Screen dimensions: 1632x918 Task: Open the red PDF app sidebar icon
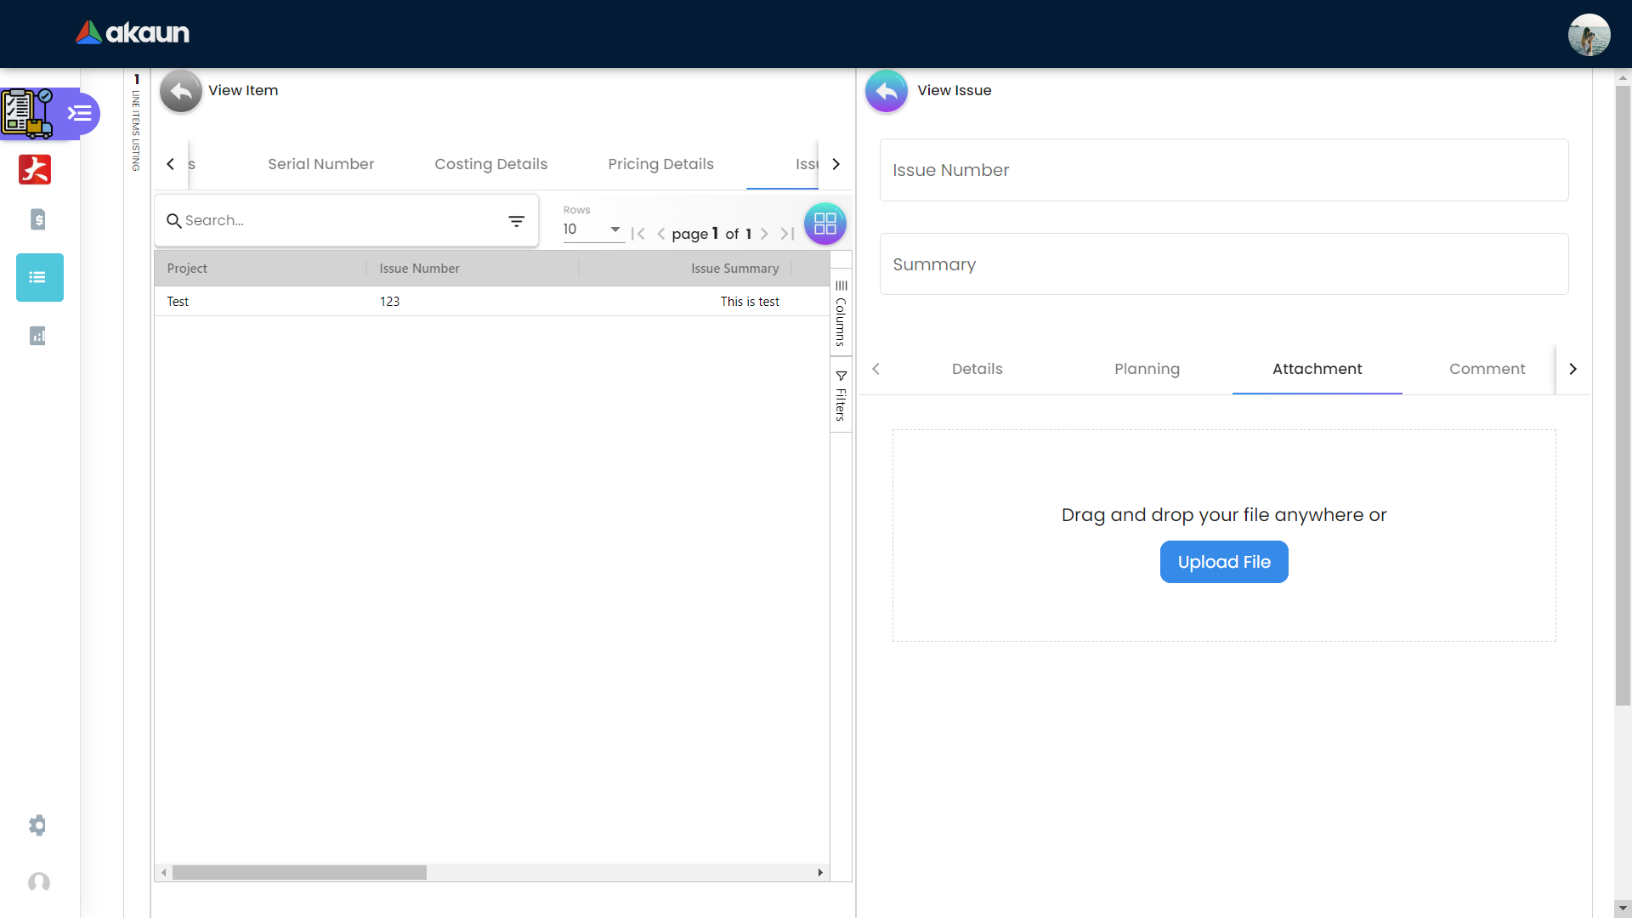[x=35, y=169]
